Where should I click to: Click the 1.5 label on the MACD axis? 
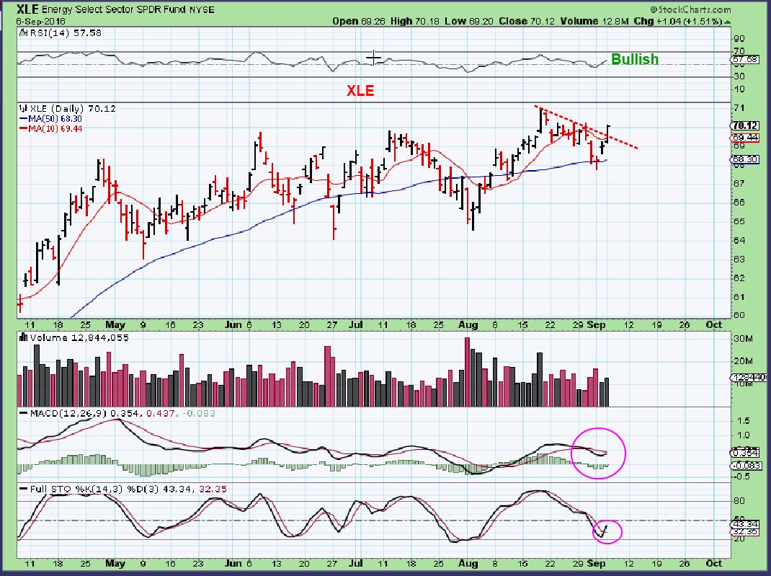(744, 420)
